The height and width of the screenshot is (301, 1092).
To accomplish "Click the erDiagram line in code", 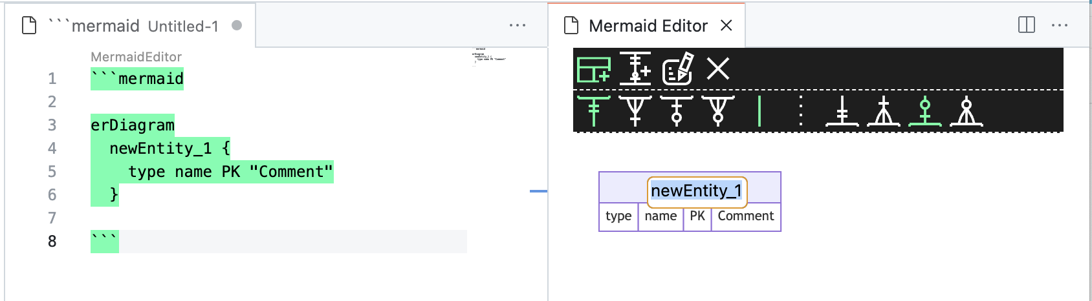I will tap(133, 125).
